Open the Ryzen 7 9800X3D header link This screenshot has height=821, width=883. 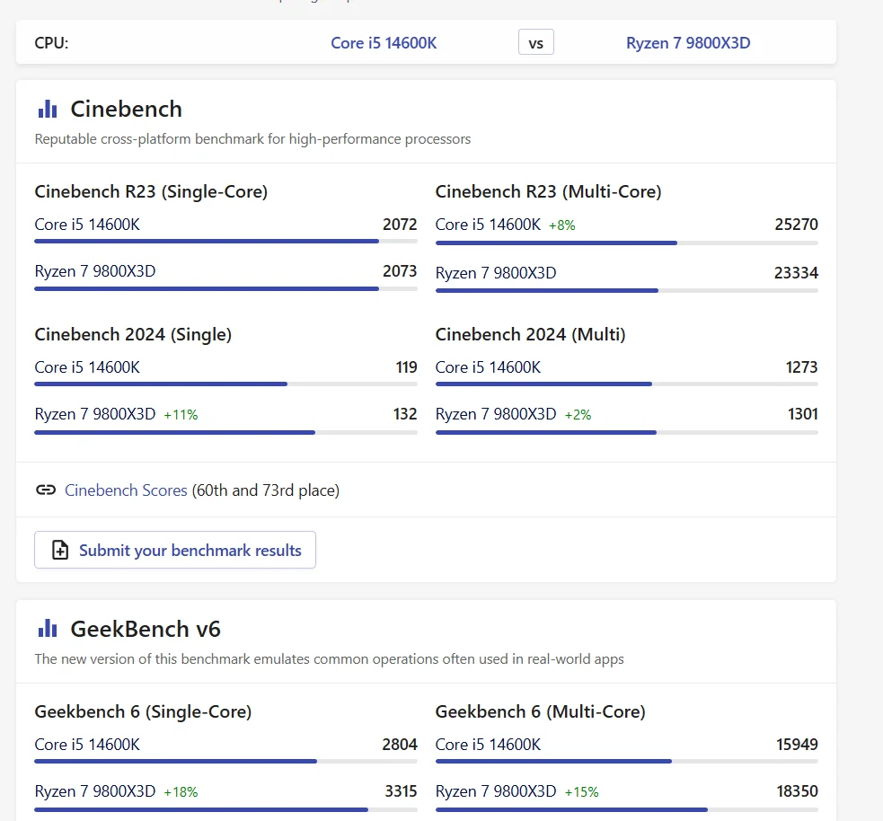coord(688,43)
